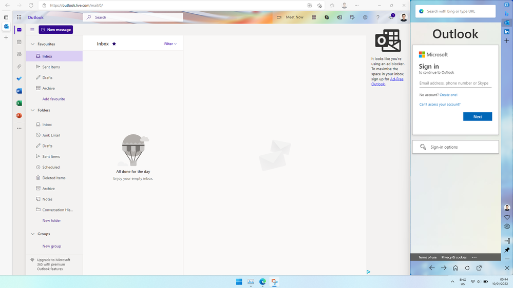Open the To Do checkmark icon
The image size is (513, 288).
[x=20, y=79]
